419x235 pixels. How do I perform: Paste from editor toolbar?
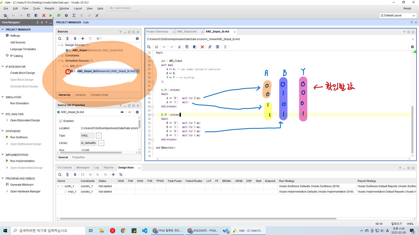pyautogui.click(x=194, y=47)
